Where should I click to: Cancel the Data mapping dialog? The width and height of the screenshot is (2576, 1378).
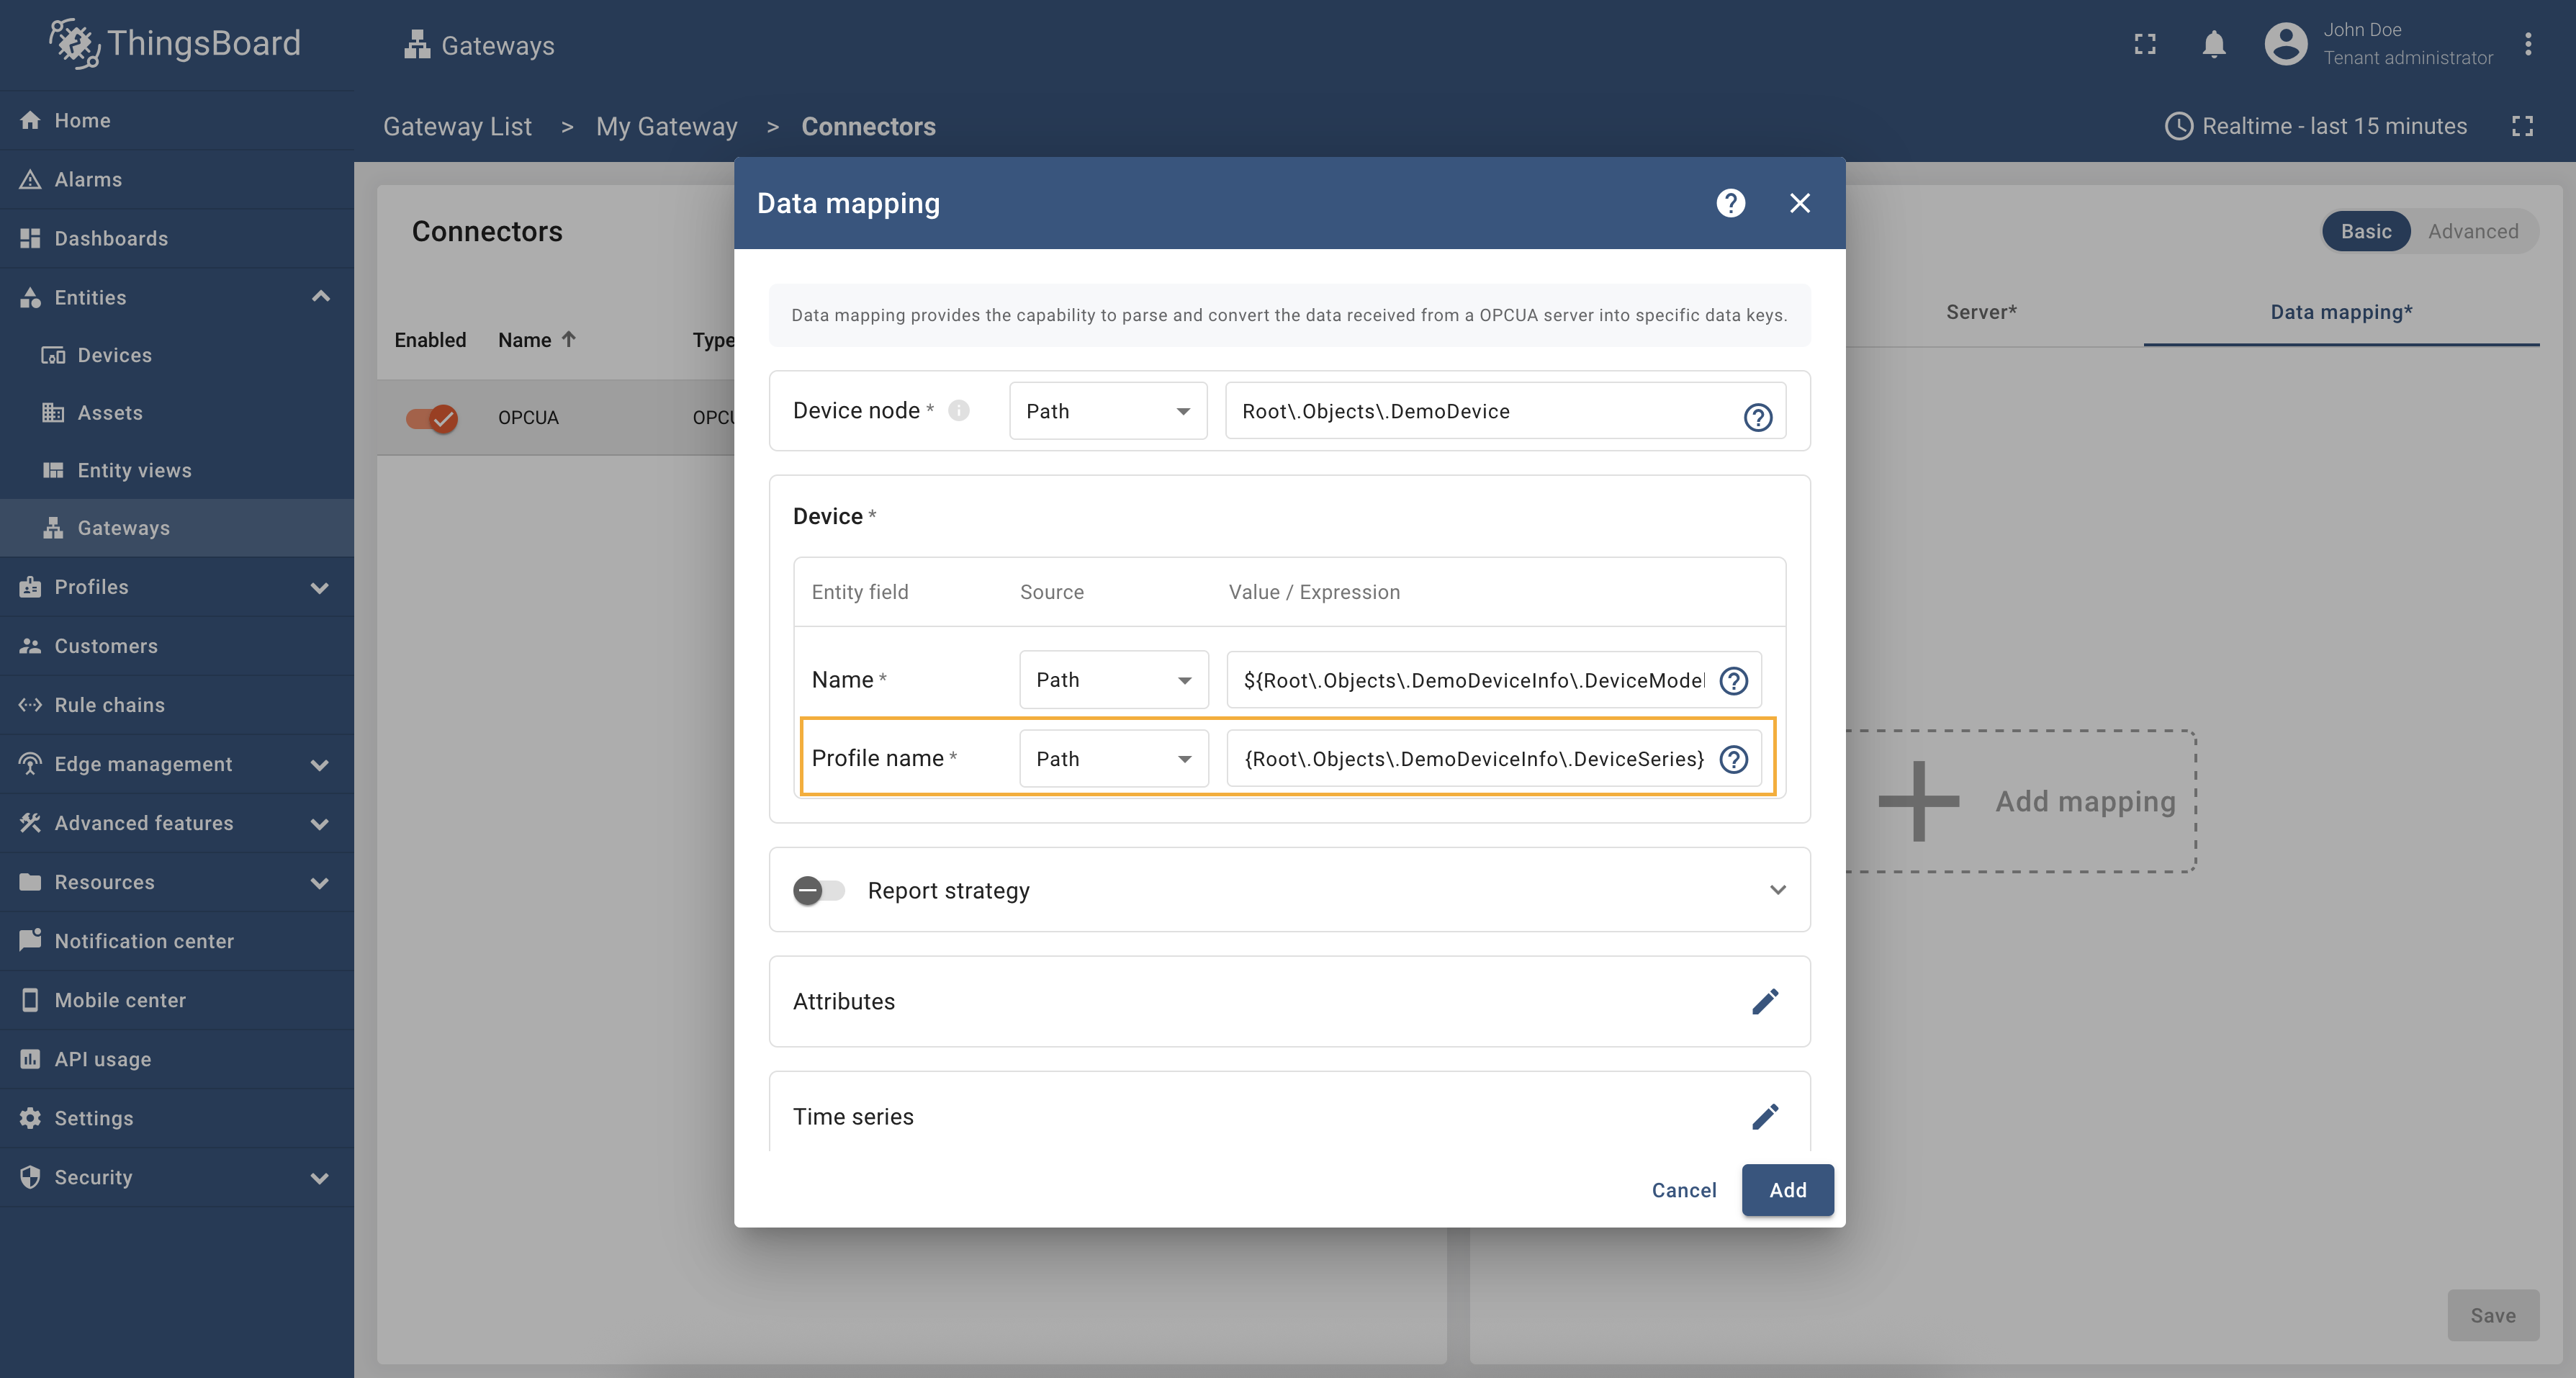point(1683,1190)
